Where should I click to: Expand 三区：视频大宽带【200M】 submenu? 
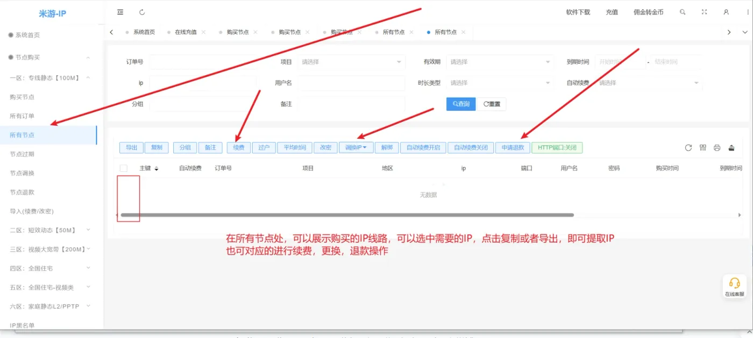coord(88,249)
